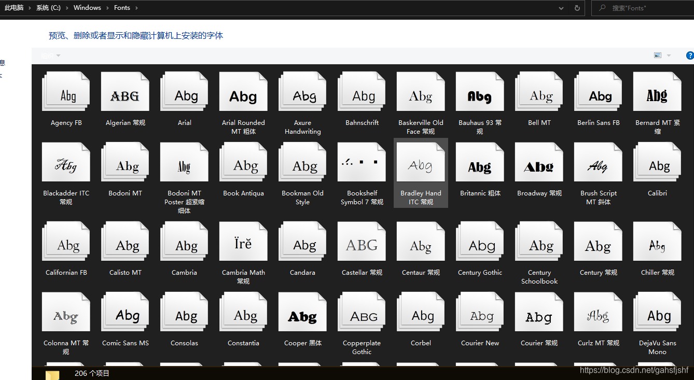Select the Brush Script MT 斜体 font
Image resolution: width=694 pixels, height=380 pixels.
pos(598,162)
